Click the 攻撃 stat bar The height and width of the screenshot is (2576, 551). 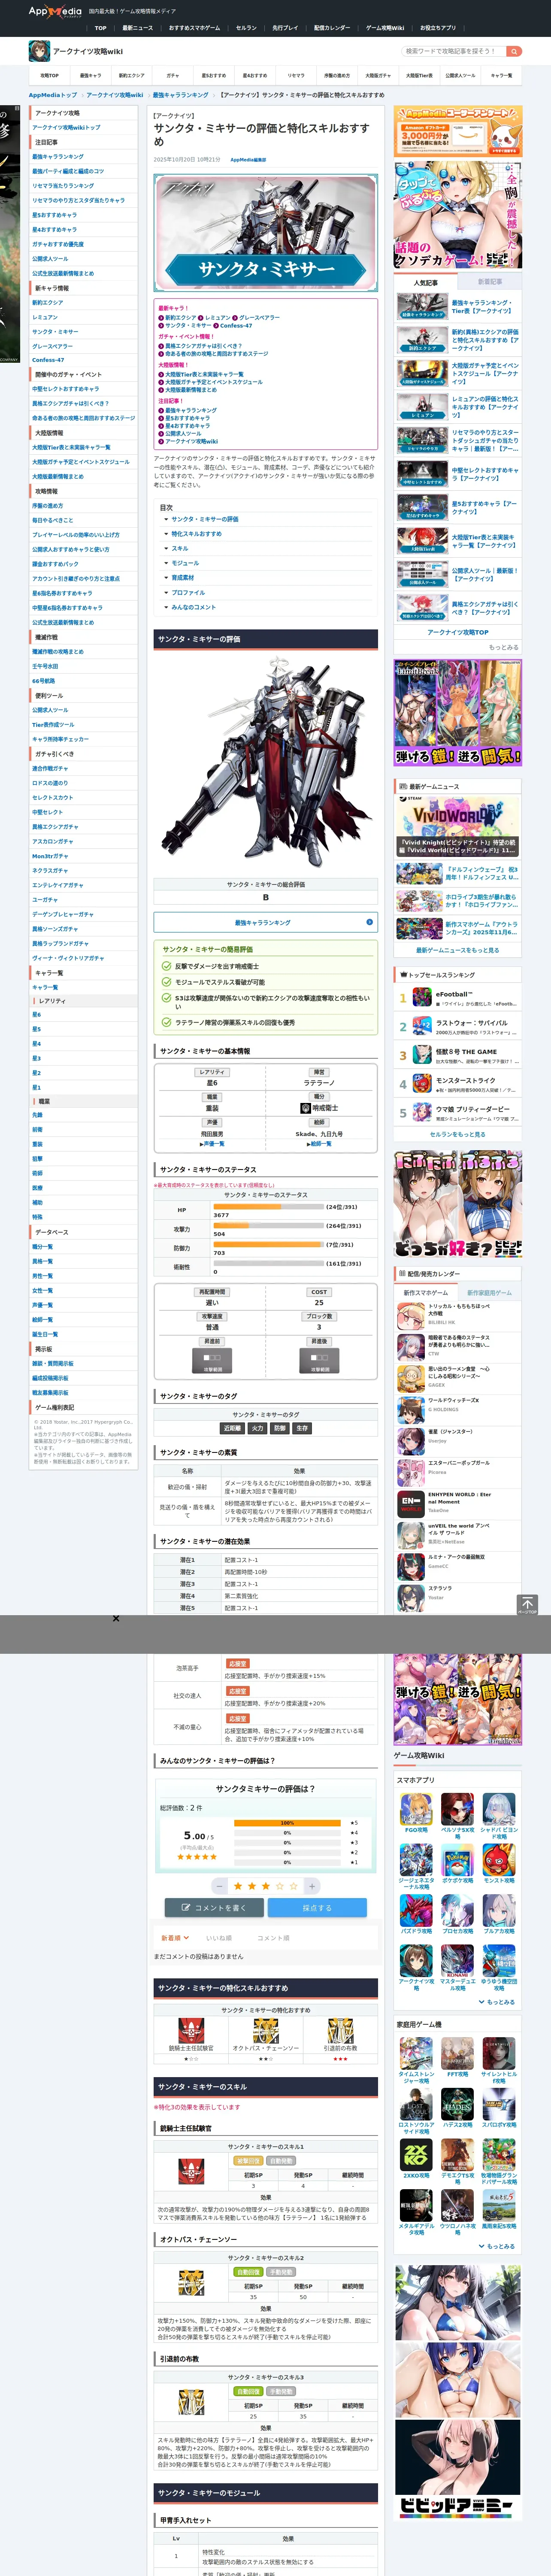pyautogui.click(x=268, y=1226)
